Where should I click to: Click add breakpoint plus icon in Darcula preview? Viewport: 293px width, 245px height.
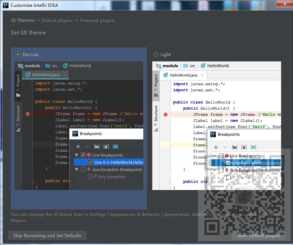pyautogui.click(x=78, y=147)
